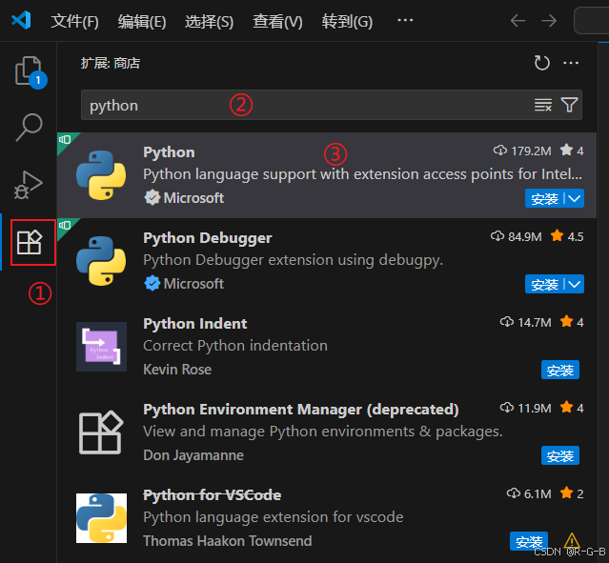Screen dimensions: 609x563
Task: Select the Python Indent title
Action: [x=195, y=324]
